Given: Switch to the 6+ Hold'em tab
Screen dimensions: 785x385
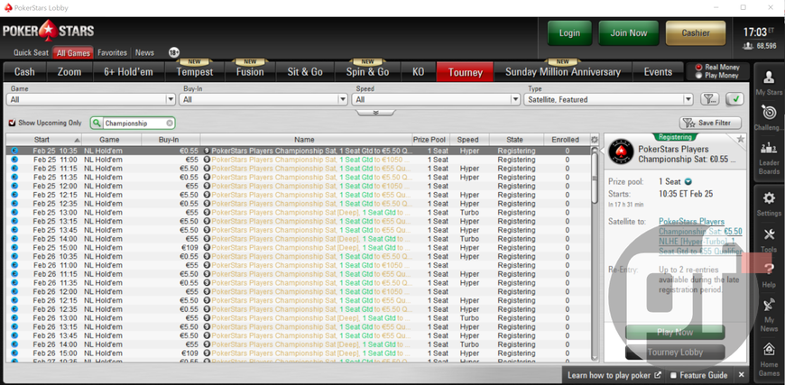Looking at the screenshot, I should tap(128, 72).
